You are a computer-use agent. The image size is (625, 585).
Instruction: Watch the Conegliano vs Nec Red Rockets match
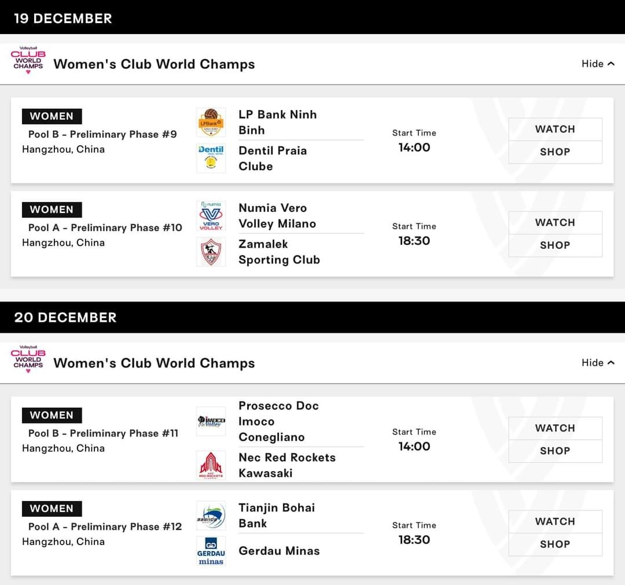pyautogui.click(x=555, y=428)
